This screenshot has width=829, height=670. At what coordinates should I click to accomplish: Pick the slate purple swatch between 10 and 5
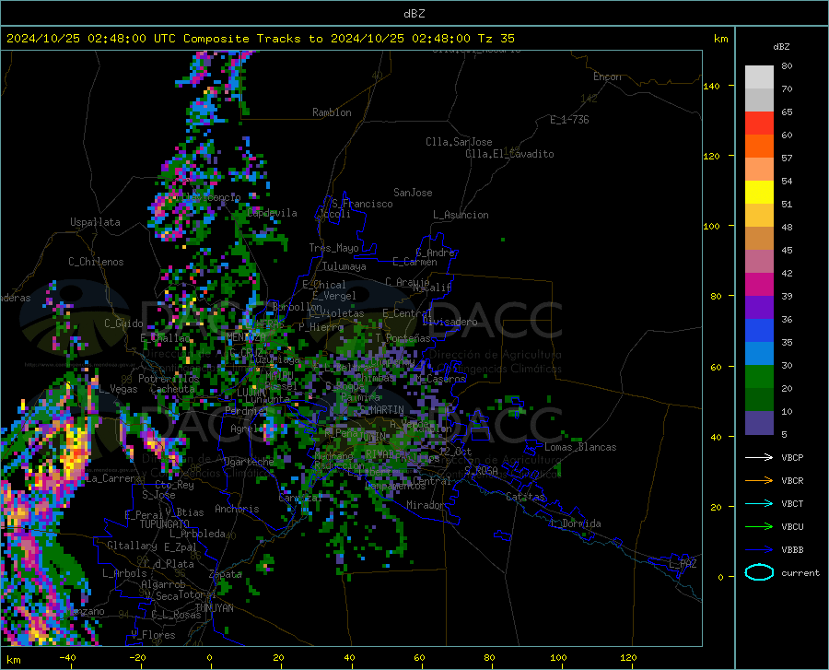(x=759, y=423)
